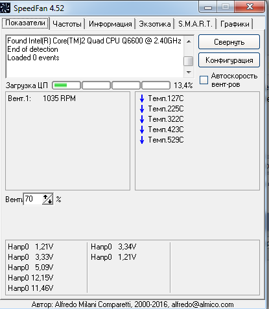Click the Напр0 11,46V voltage reading
This screenshot has height=309, width=269.
point(30,288)
